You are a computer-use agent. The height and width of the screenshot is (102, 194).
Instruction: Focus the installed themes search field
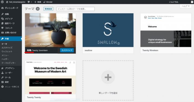75,9
